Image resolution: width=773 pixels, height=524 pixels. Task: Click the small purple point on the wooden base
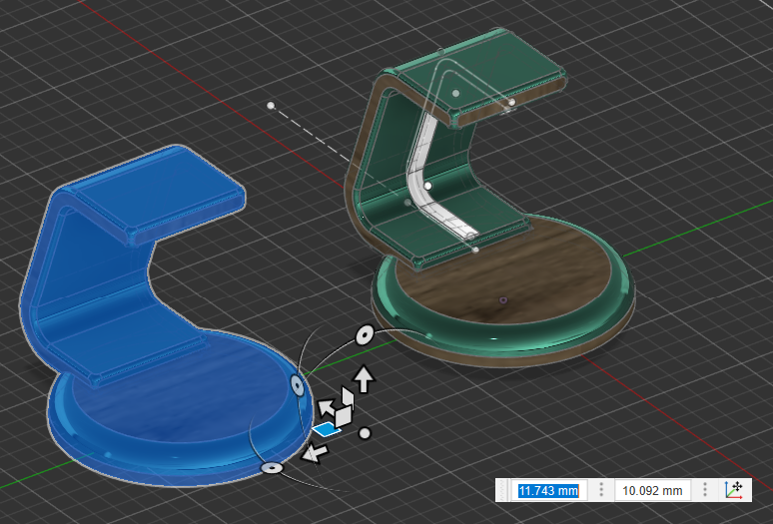[503, 298]
